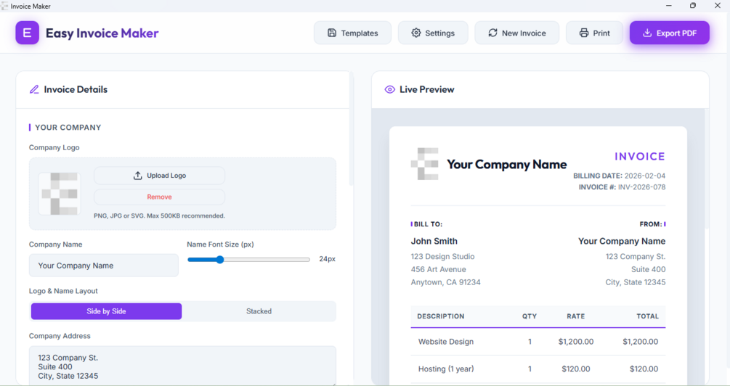The image size is (730, 386).
Task: Click the purple E app logo
Action: point(28,33)
